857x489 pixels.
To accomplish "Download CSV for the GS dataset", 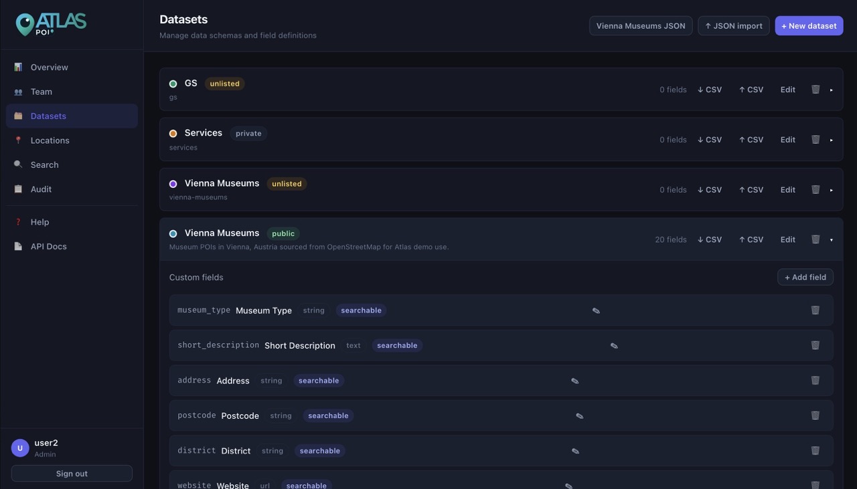I will click(710, 90).
